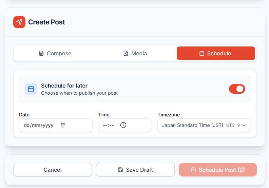This screenshot has width=269, height=188.
Task: Select the Schedule tab
Action: [x=216, y=53]
